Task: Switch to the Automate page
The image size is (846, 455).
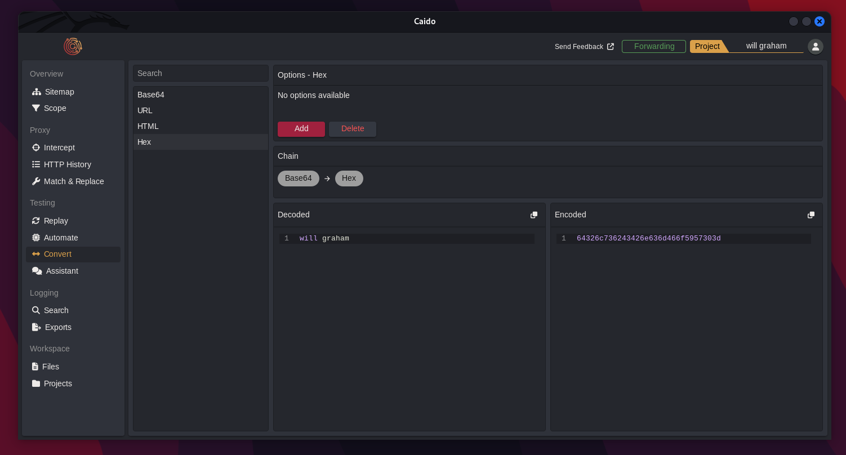Action: (x=73, y=238)
